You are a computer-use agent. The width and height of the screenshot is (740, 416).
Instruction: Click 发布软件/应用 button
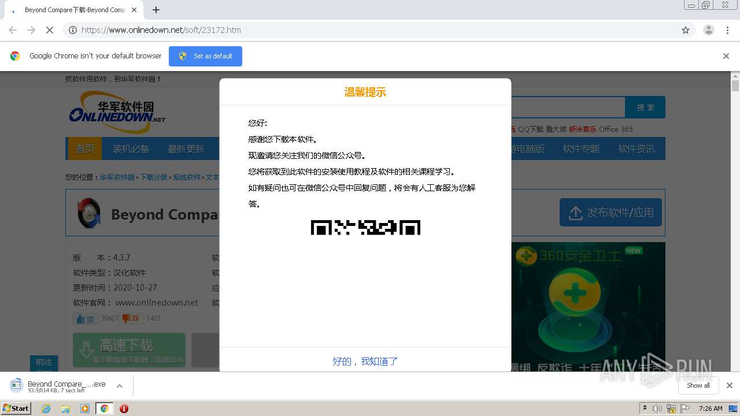click(610, 213)
